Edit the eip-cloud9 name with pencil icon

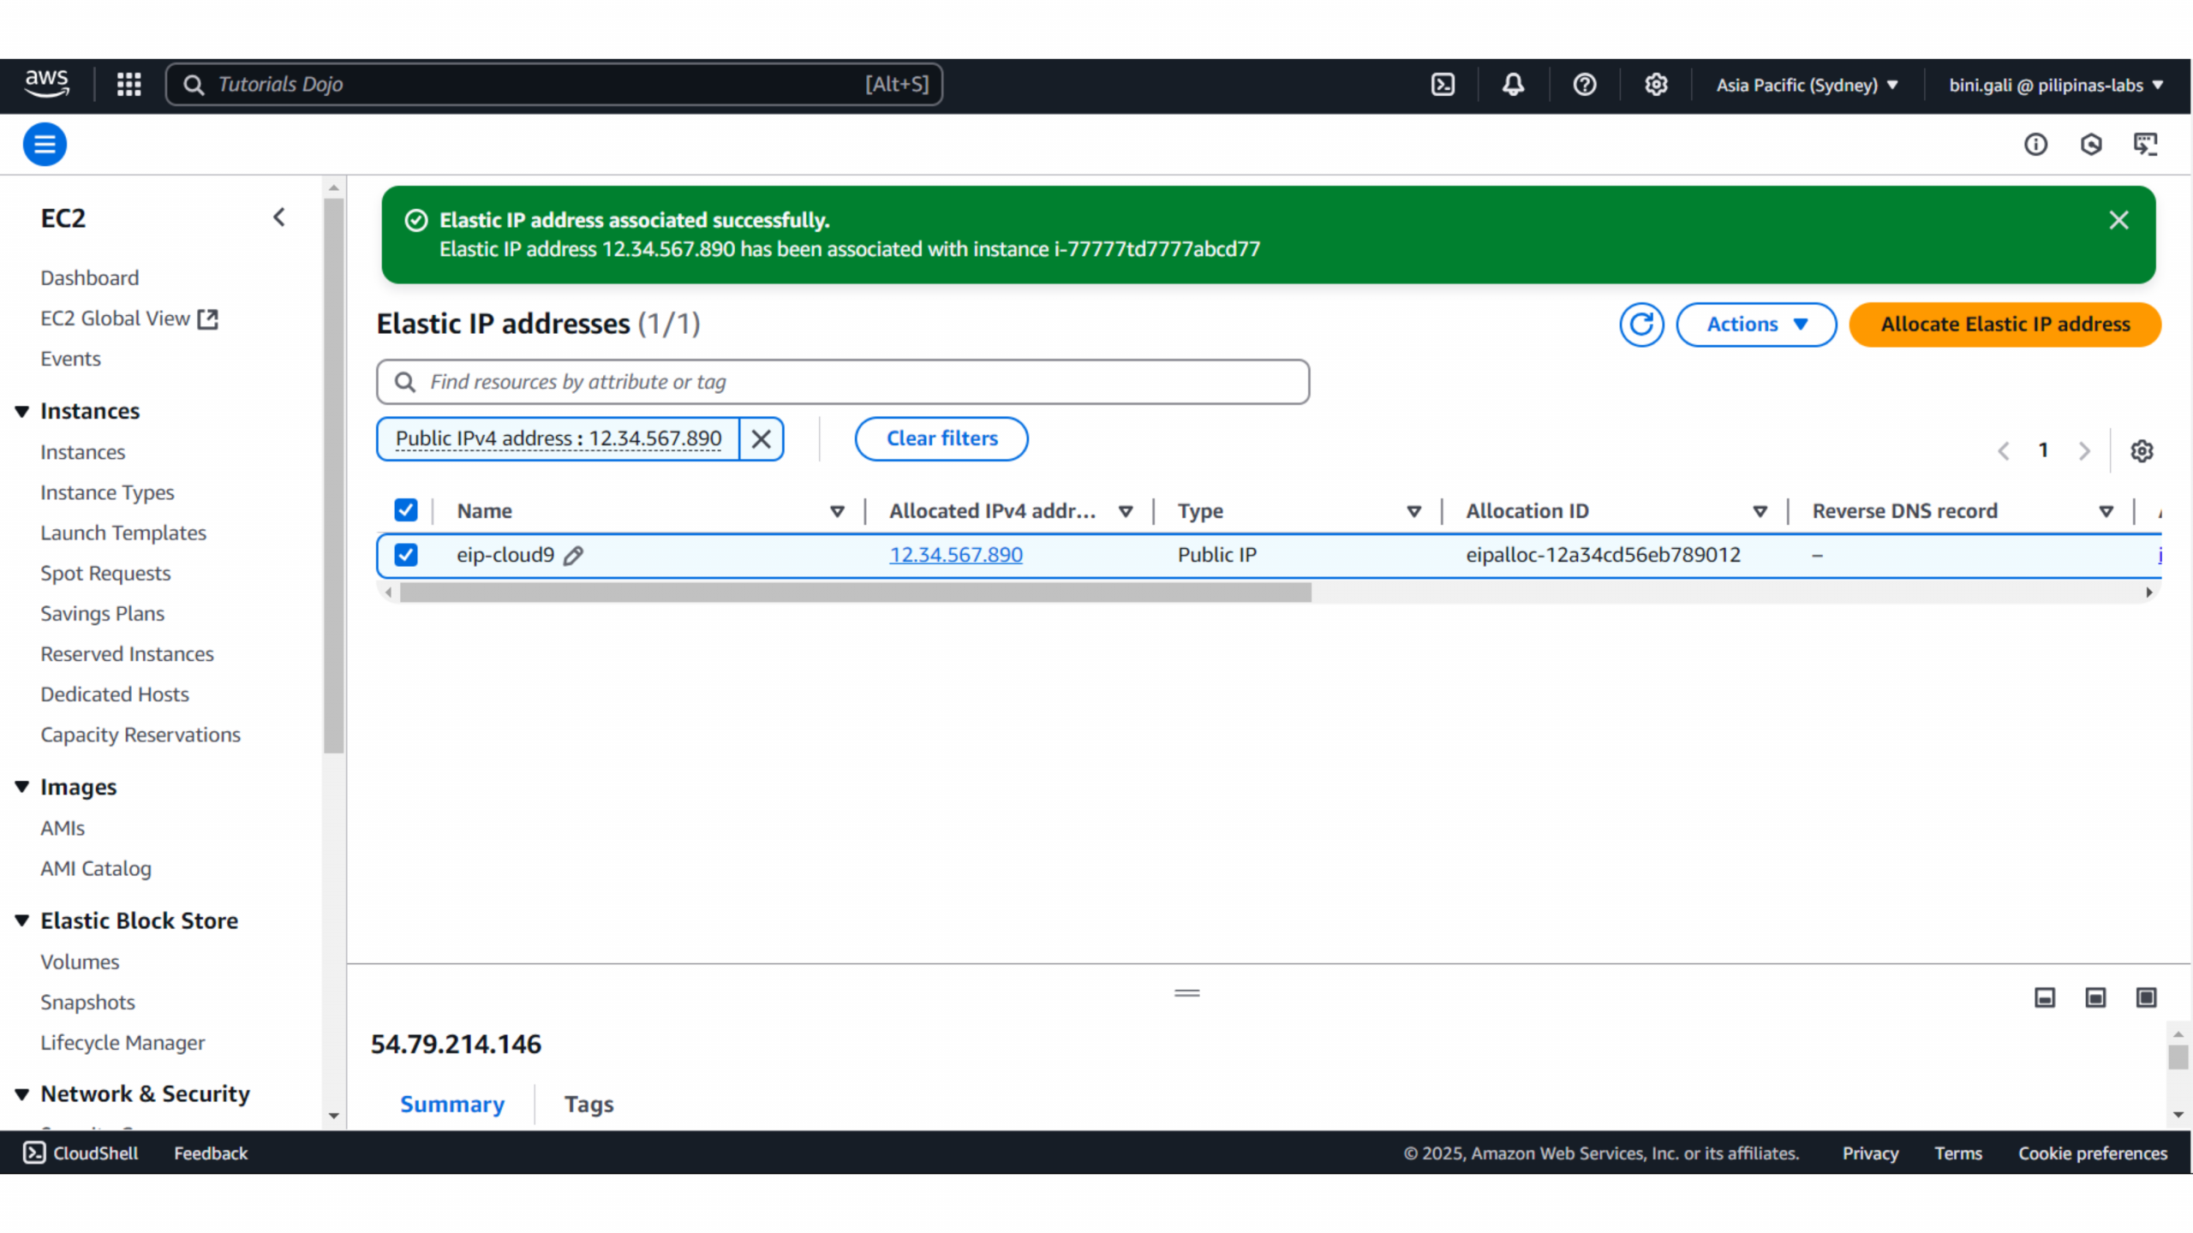pos(573,556)
